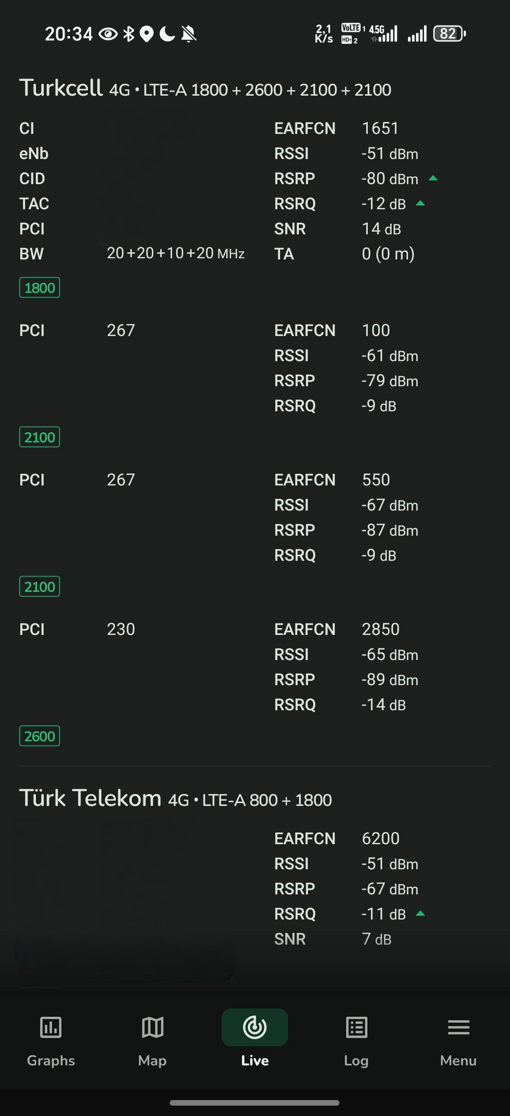The width and height of the screenshot is (510, 1116).
Task: Tap the moon do-not-disturb icon
Action: pos(167,33)
